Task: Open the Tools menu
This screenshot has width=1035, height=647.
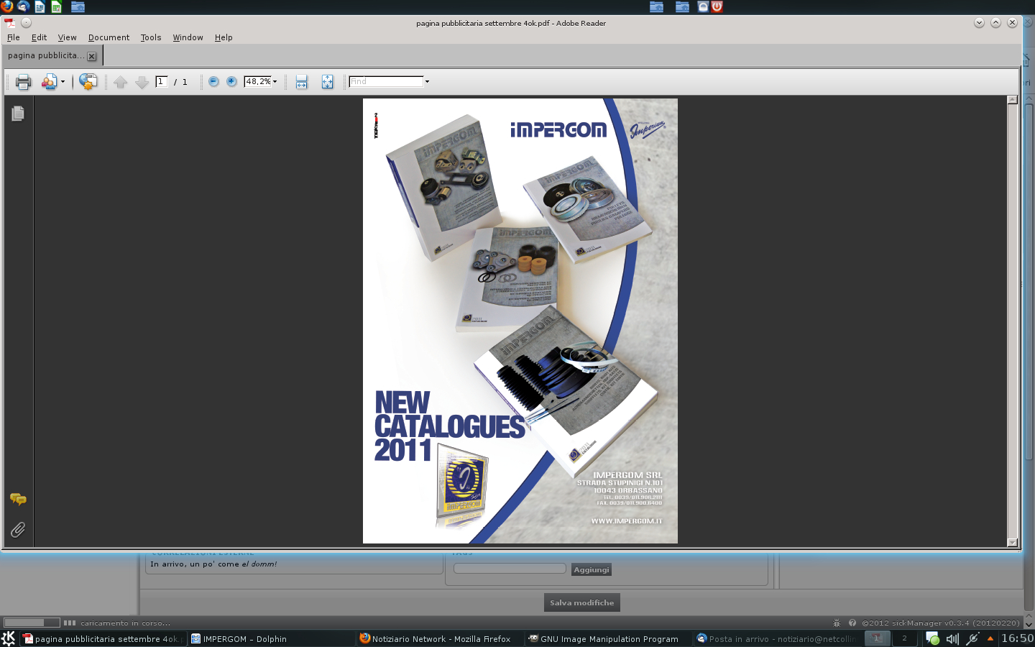Action: point(151,37)
